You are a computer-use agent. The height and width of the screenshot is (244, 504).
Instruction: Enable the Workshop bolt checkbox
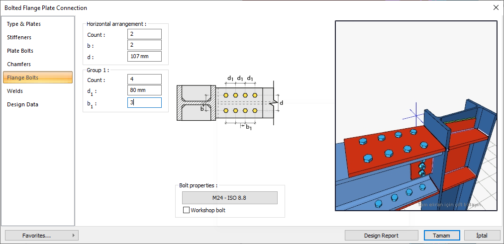187,210
